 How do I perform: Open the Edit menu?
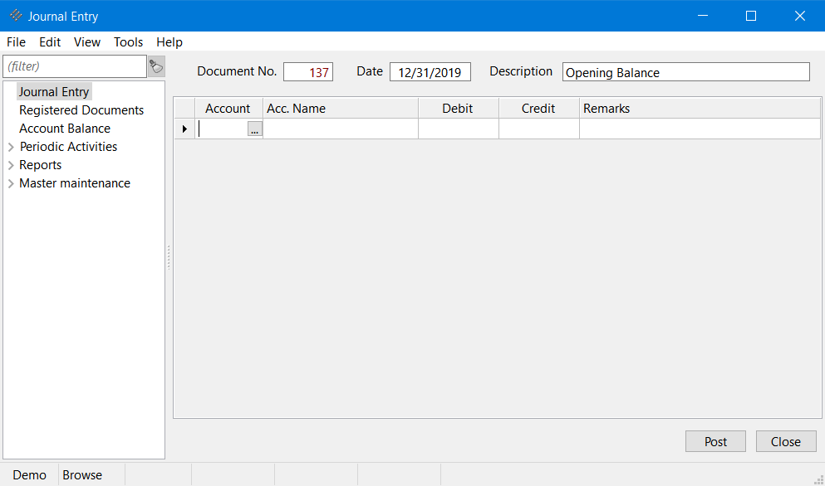click(50, 42)
